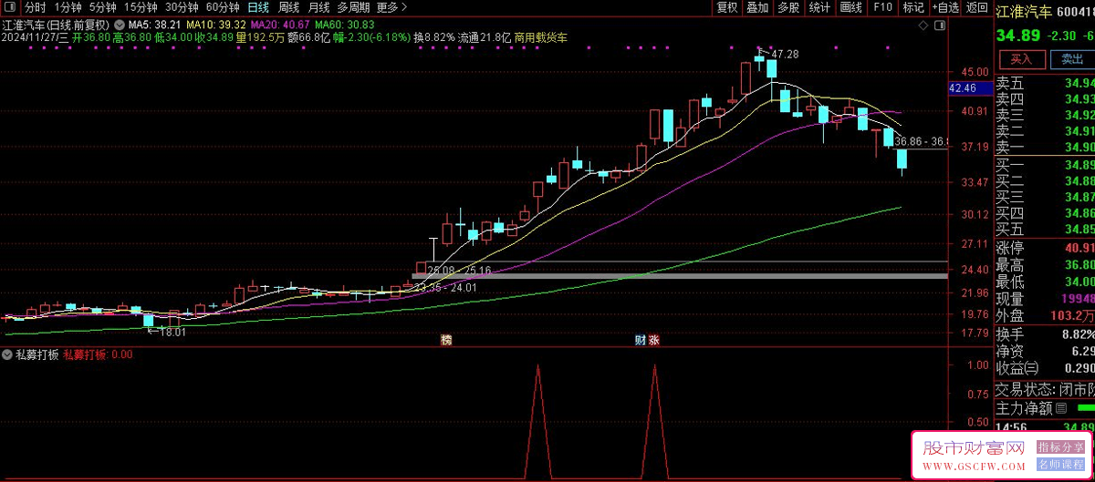Image resolution: width=1095 pixels, height=482 pixels.
Task: Click the 买入 buy button
Action: pyautogui.click(x=1021, y=59)
